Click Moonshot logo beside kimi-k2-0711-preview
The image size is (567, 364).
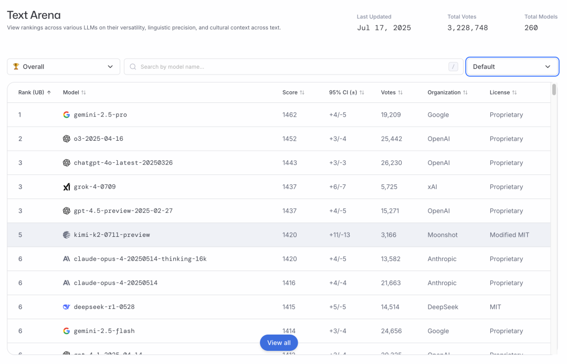[67, 235]
